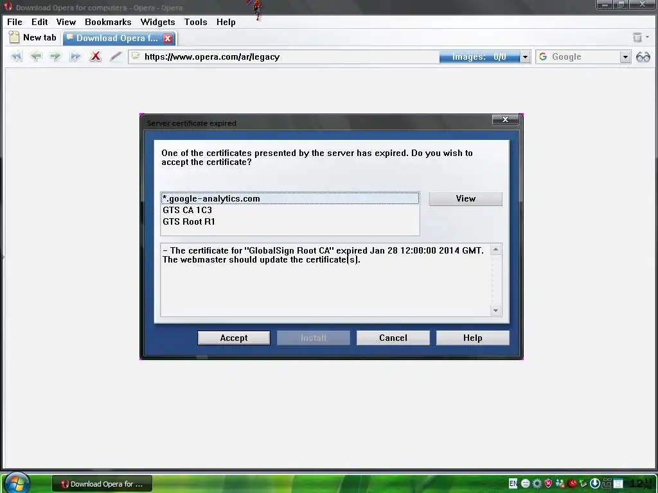Open the View menu

click(66, 22)
